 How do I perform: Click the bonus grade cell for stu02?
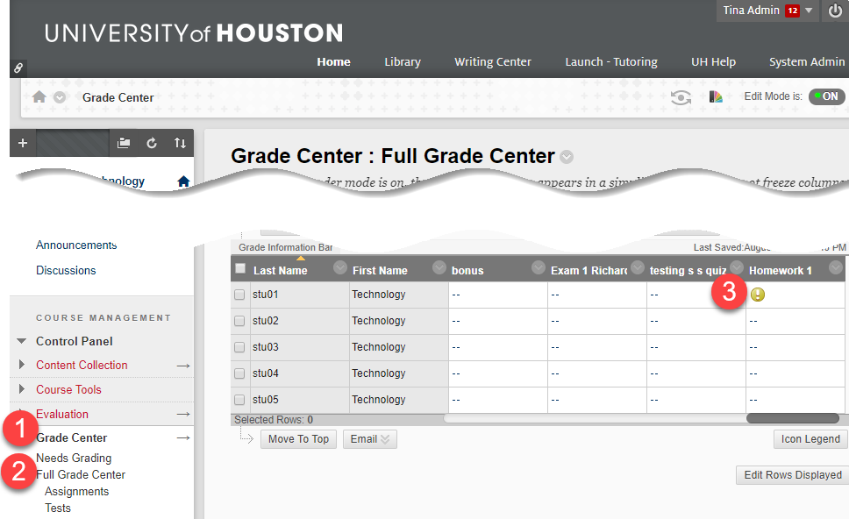coord(498,321)
